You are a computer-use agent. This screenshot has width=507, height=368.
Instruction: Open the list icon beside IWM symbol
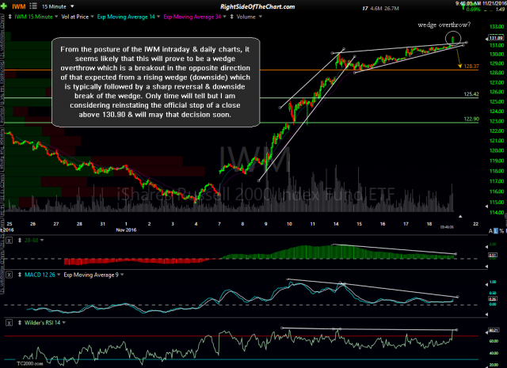33,6
